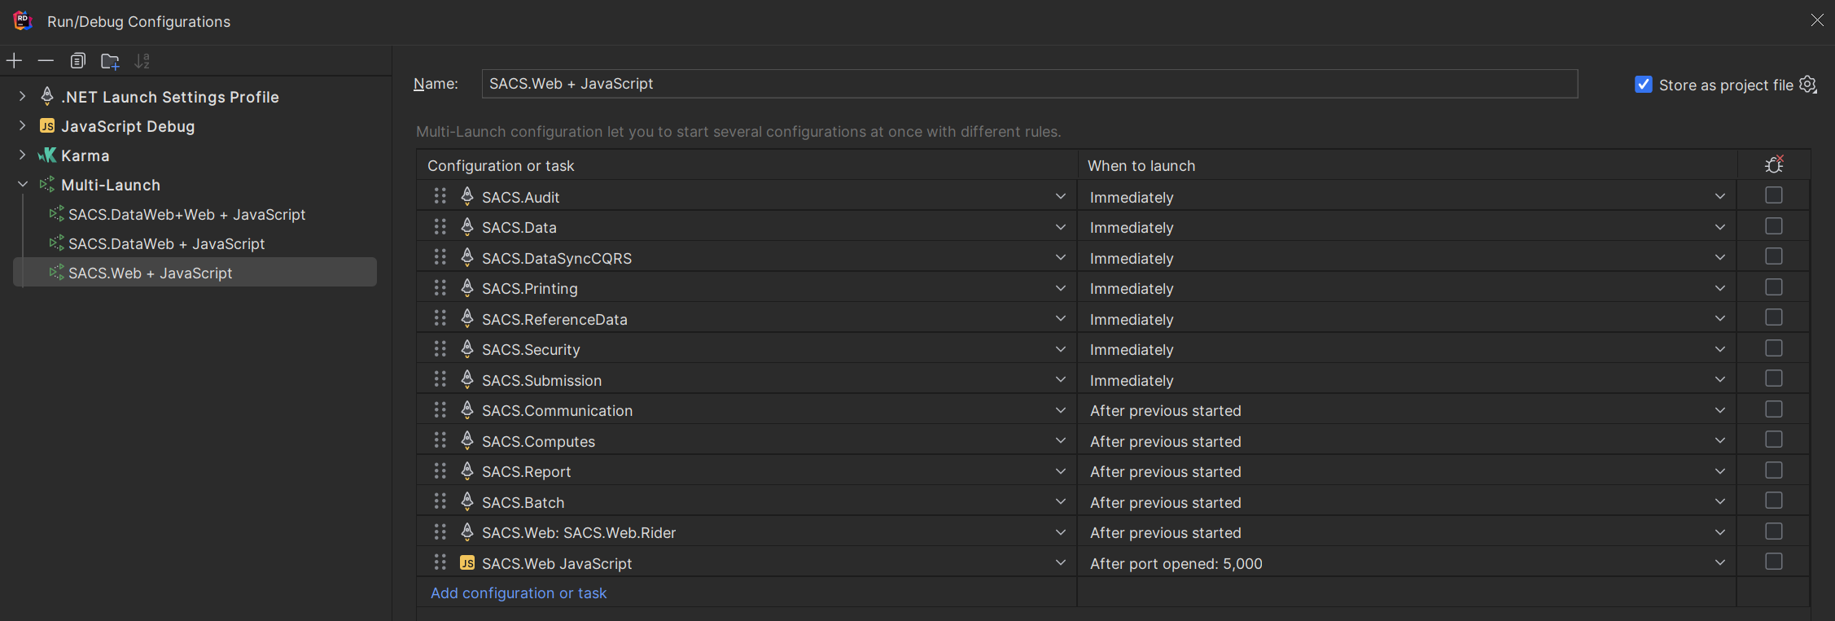Enable the debug checkbox for SACS.Web JavaScript
The width and height of the screenshot is (1835, 621).
[x=1774, y=562]
